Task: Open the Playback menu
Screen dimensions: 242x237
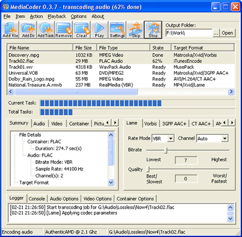Action: click(x=57, y=16)
